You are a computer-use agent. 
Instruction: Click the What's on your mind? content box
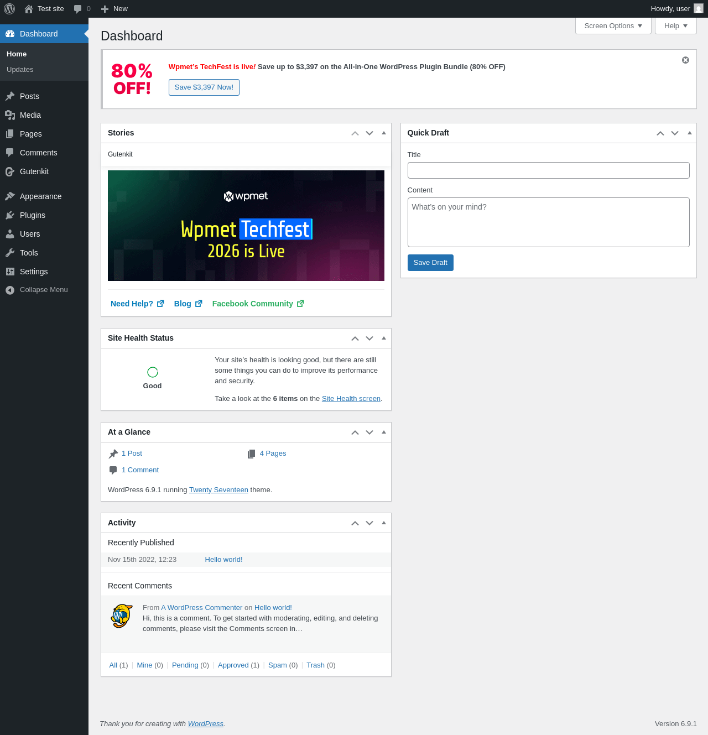point(549,222)
